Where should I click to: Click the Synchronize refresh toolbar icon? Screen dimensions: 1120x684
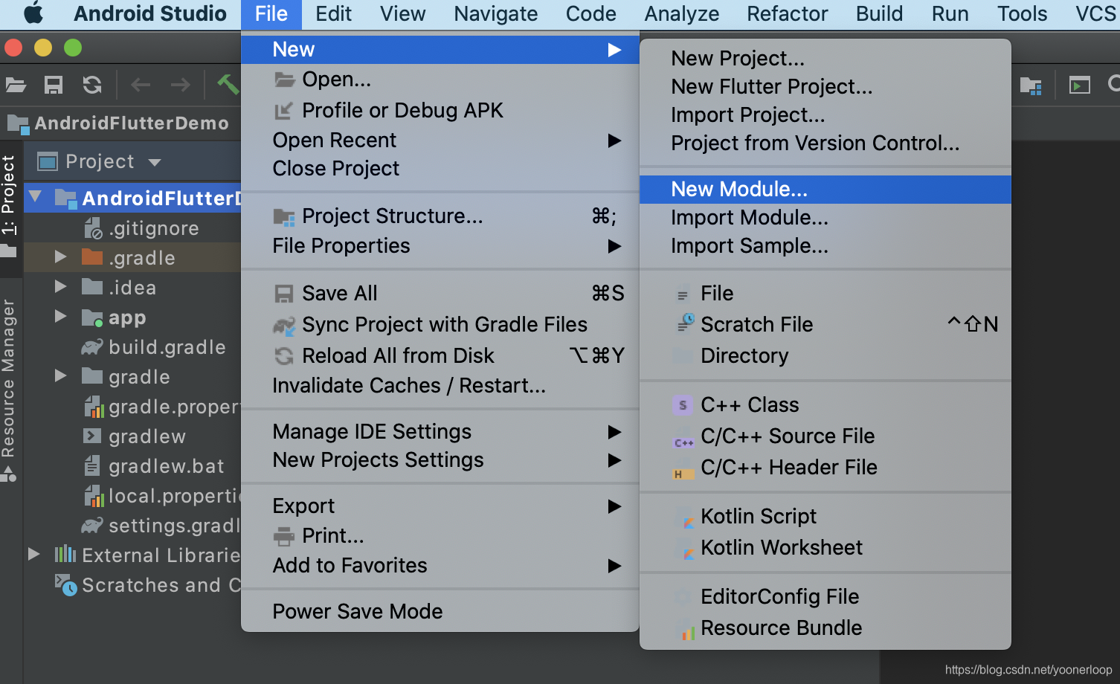pos(92,85)
